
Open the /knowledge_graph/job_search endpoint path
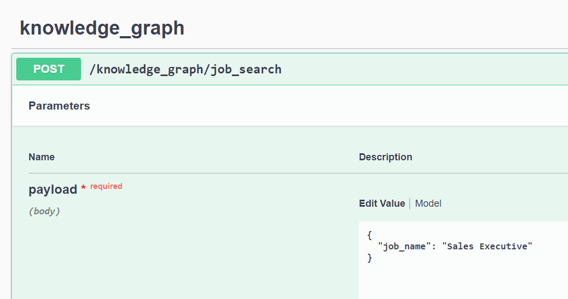tap(185, 69)
